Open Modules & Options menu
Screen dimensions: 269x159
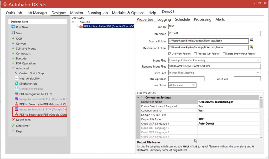tap(128, 13)
